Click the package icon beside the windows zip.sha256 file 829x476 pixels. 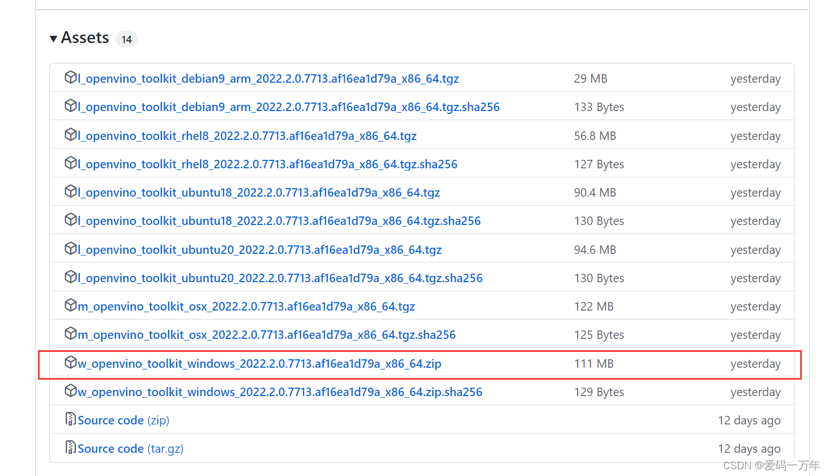click(70, 392)
